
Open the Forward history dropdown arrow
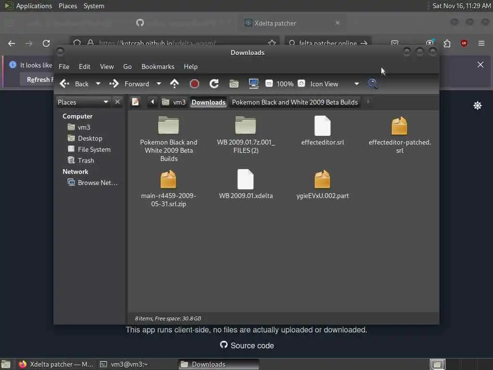[159, 84]
